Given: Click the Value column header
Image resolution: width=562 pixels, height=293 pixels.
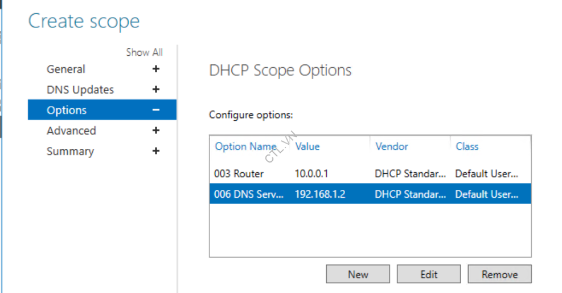Looking at the screenshot, I should click(x=307, y=146).
